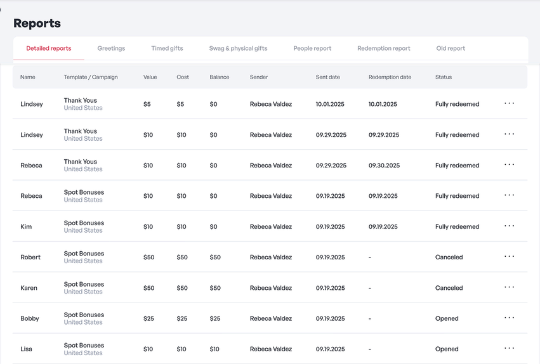Click the name Kim in the table
Image resolution: width=540 pixels, height=364 pixels.
click(x=26, y=227)
